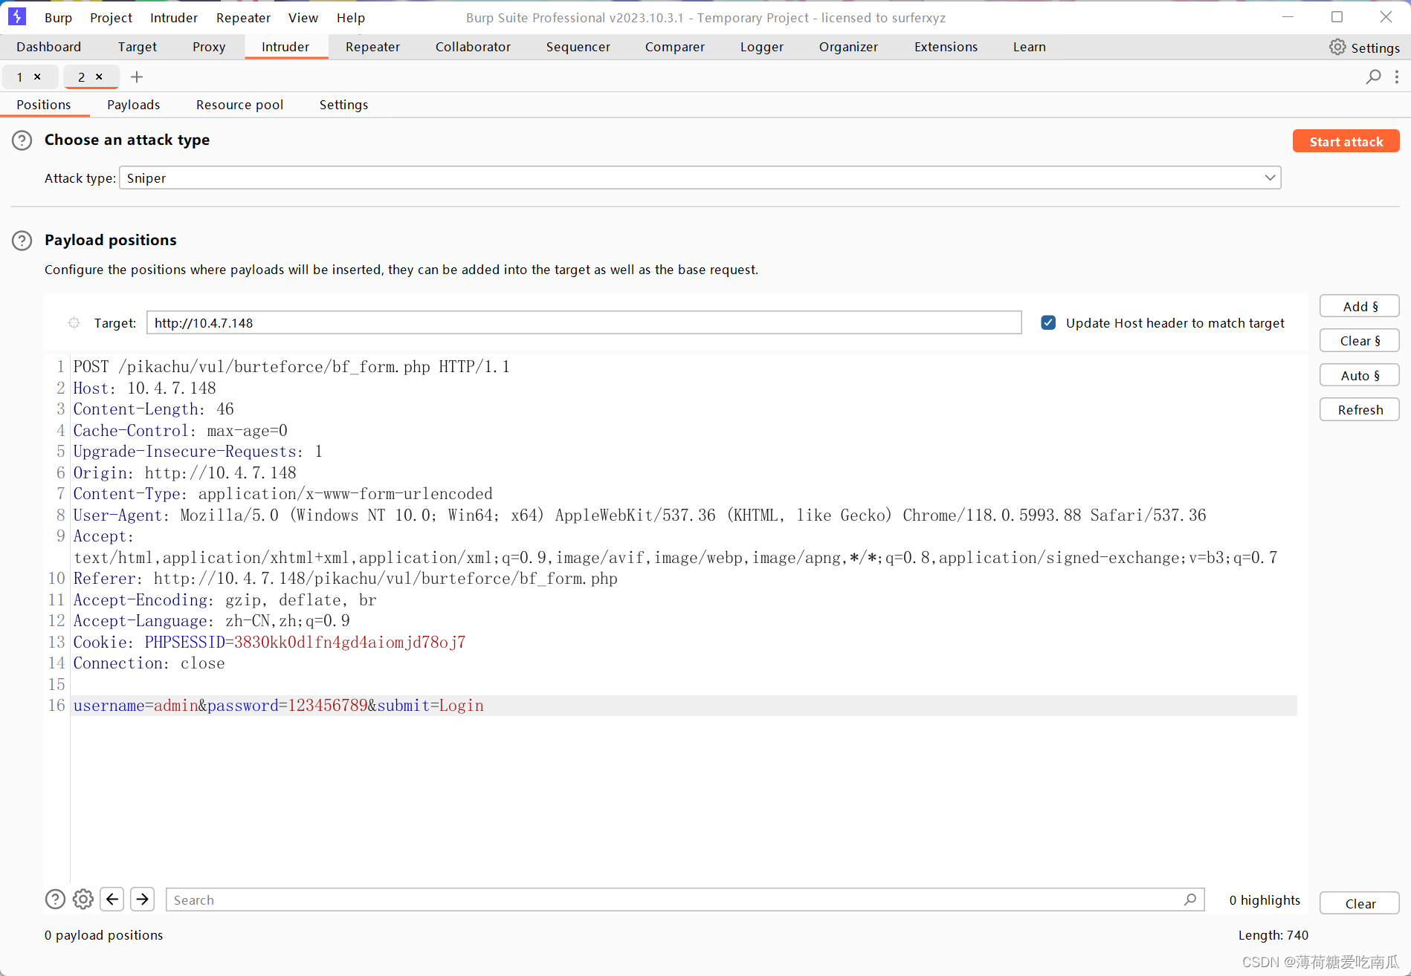Switch to the Collaborator tab
The image size is (1411, 976).
[x=473, y=47]
